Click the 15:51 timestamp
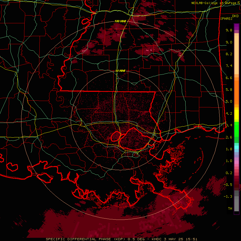 [191, 239]
